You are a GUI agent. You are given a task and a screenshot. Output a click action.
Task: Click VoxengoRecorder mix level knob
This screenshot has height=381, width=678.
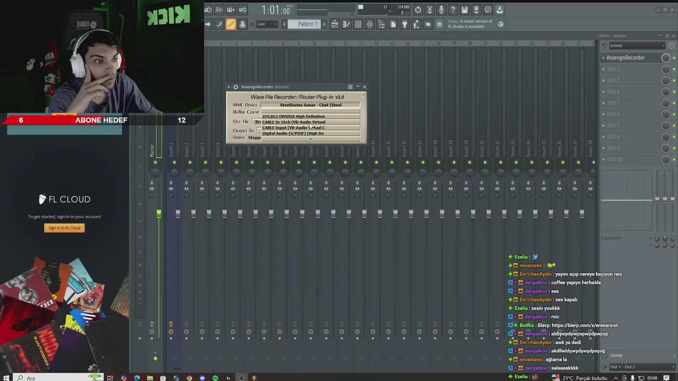[x=666, y=58]
